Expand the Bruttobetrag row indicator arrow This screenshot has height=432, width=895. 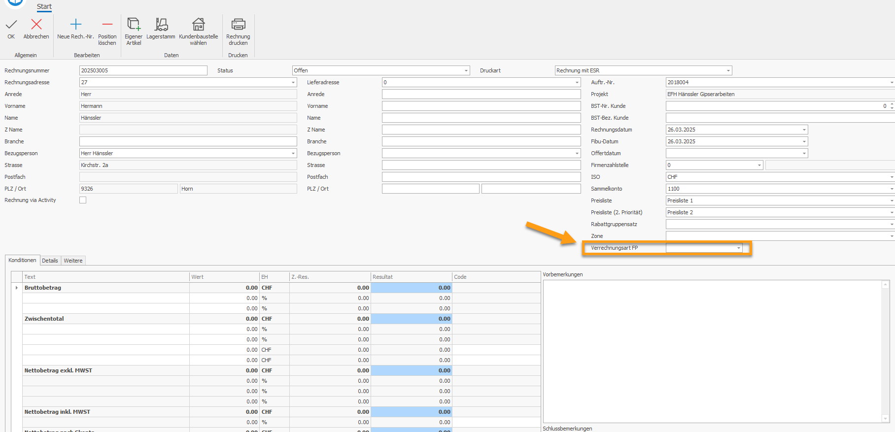pos(16,288)
